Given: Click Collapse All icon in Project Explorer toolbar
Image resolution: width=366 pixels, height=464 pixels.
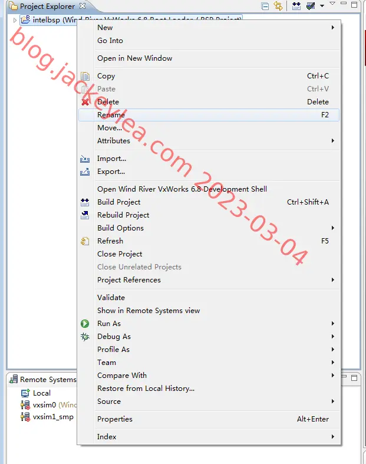Looking at the screenshot, I should 265,6.
